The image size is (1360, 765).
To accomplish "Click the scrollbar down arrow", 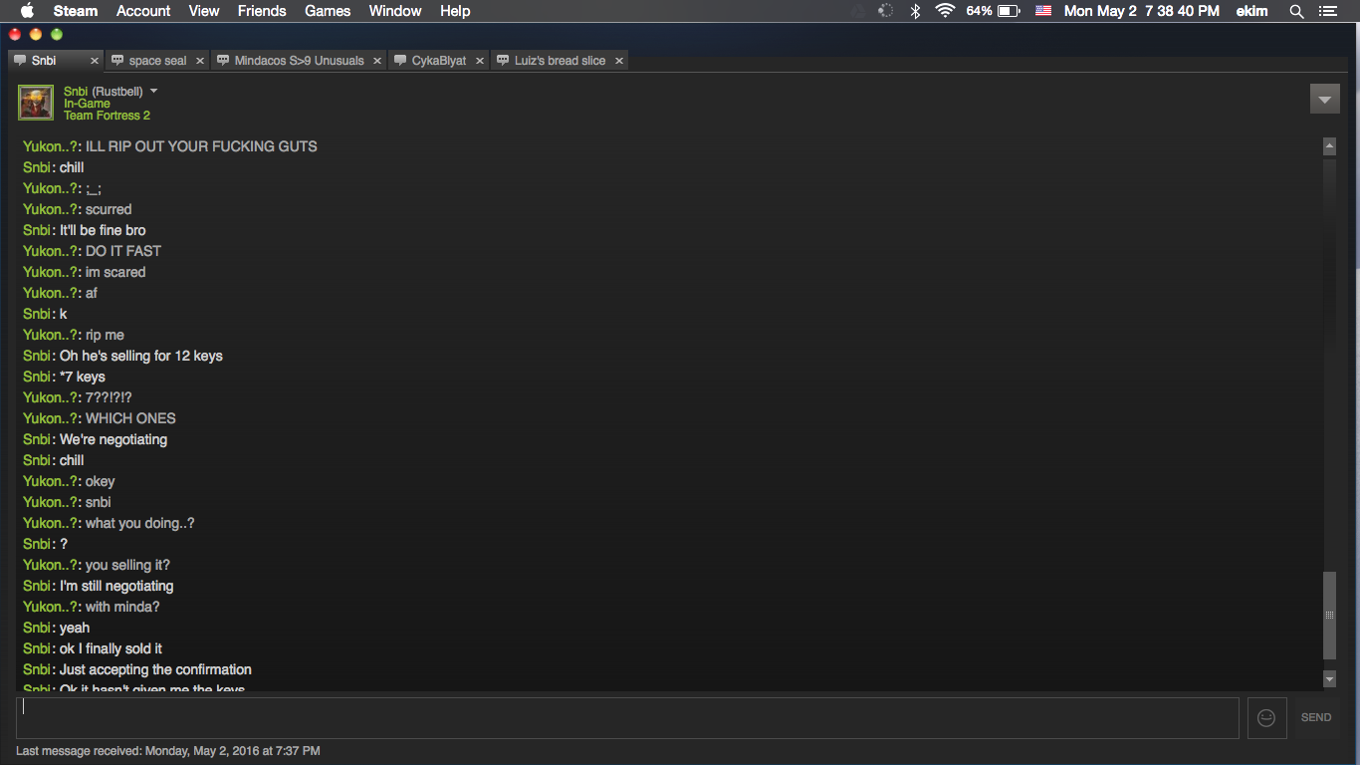I will pos(1329,678).
